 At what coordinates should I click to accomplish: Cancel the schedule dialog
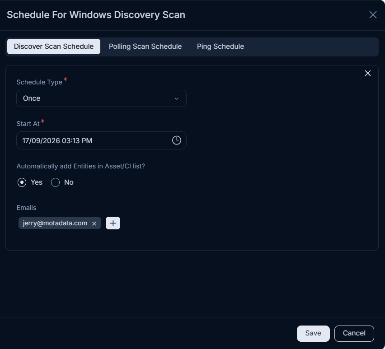pyautogui.click(x=354, y=333)
